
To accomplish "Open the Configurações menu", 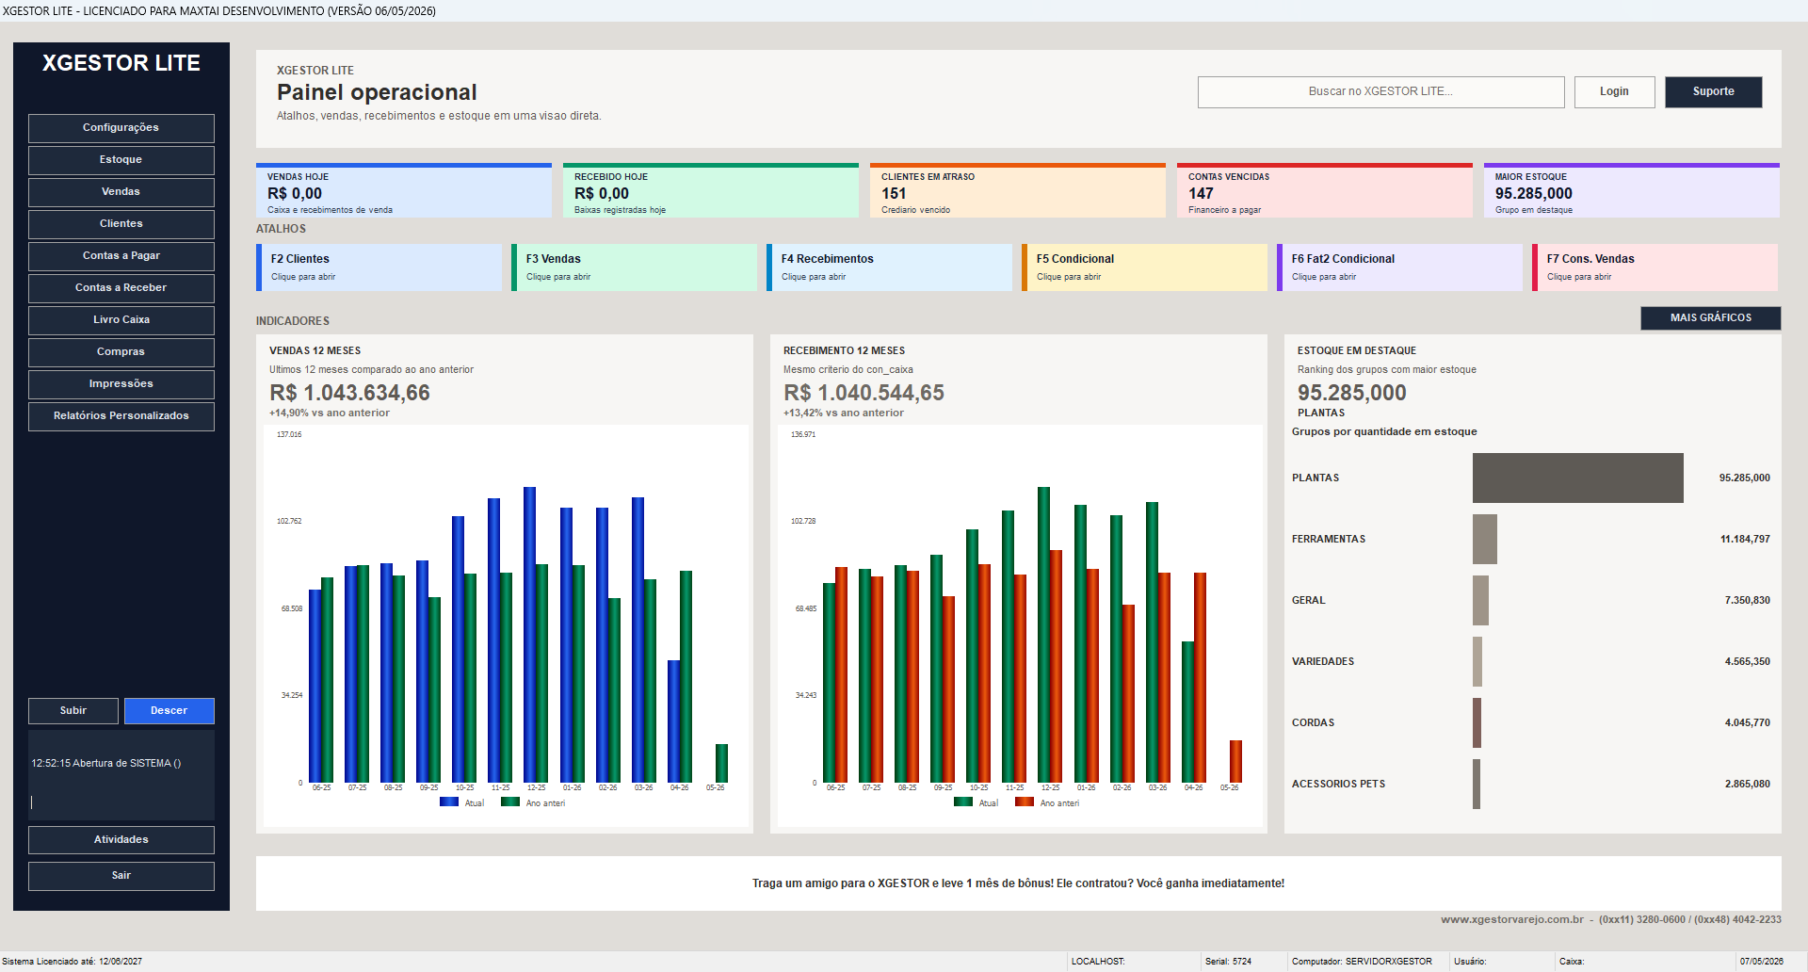I will 121,128.
